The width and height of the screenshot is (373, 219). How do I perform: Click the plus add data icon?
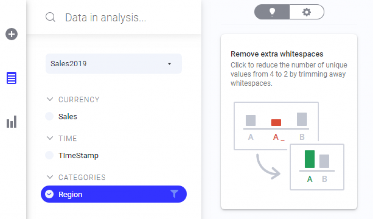(11, 34)
